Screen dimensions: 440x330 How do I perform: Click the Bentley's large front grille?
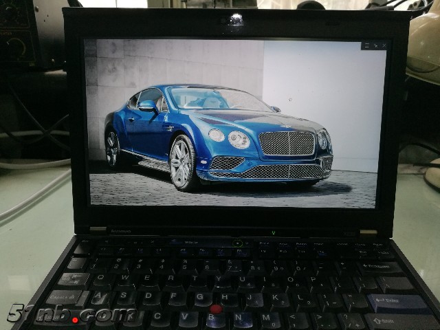coord(286,144)
